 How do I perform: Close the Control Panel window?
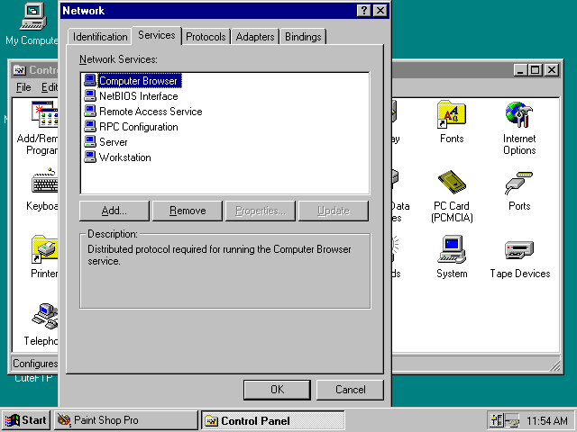552,70
